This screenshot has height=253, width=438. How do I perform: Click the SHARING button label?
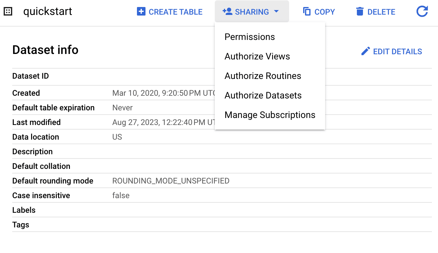tap(252, 12)
